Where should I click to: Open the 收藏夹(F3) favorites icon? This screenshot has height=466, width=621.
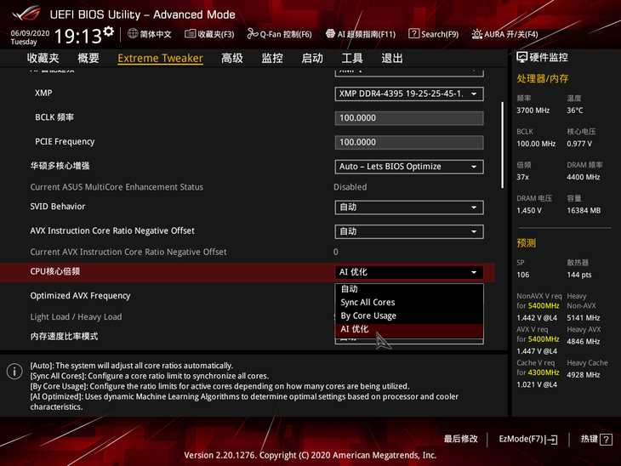190,34
